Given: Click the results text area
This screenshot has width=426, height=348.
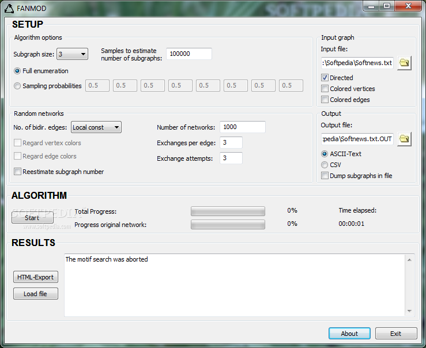Looking at the screenshot, I should point(235,285).
